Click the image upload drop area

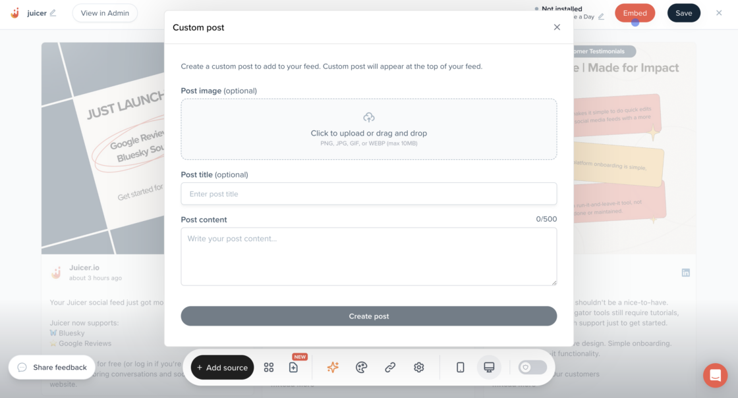[369, 129]
